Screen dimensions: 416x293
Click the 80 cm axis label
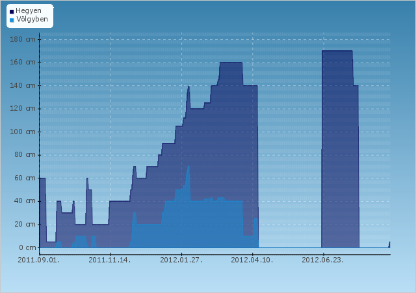[25, 155]
